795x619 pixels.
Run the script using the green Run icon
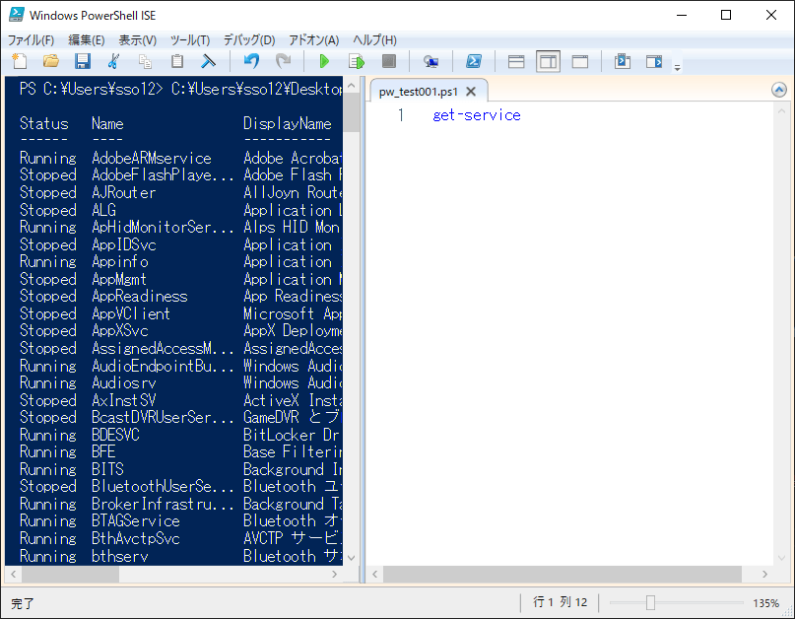[325, 61]
